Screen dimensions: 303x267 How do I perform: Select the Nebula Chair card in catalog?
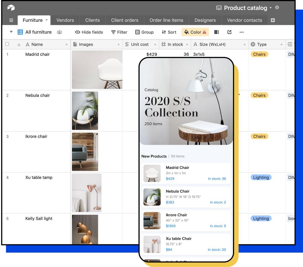point(186,197)
